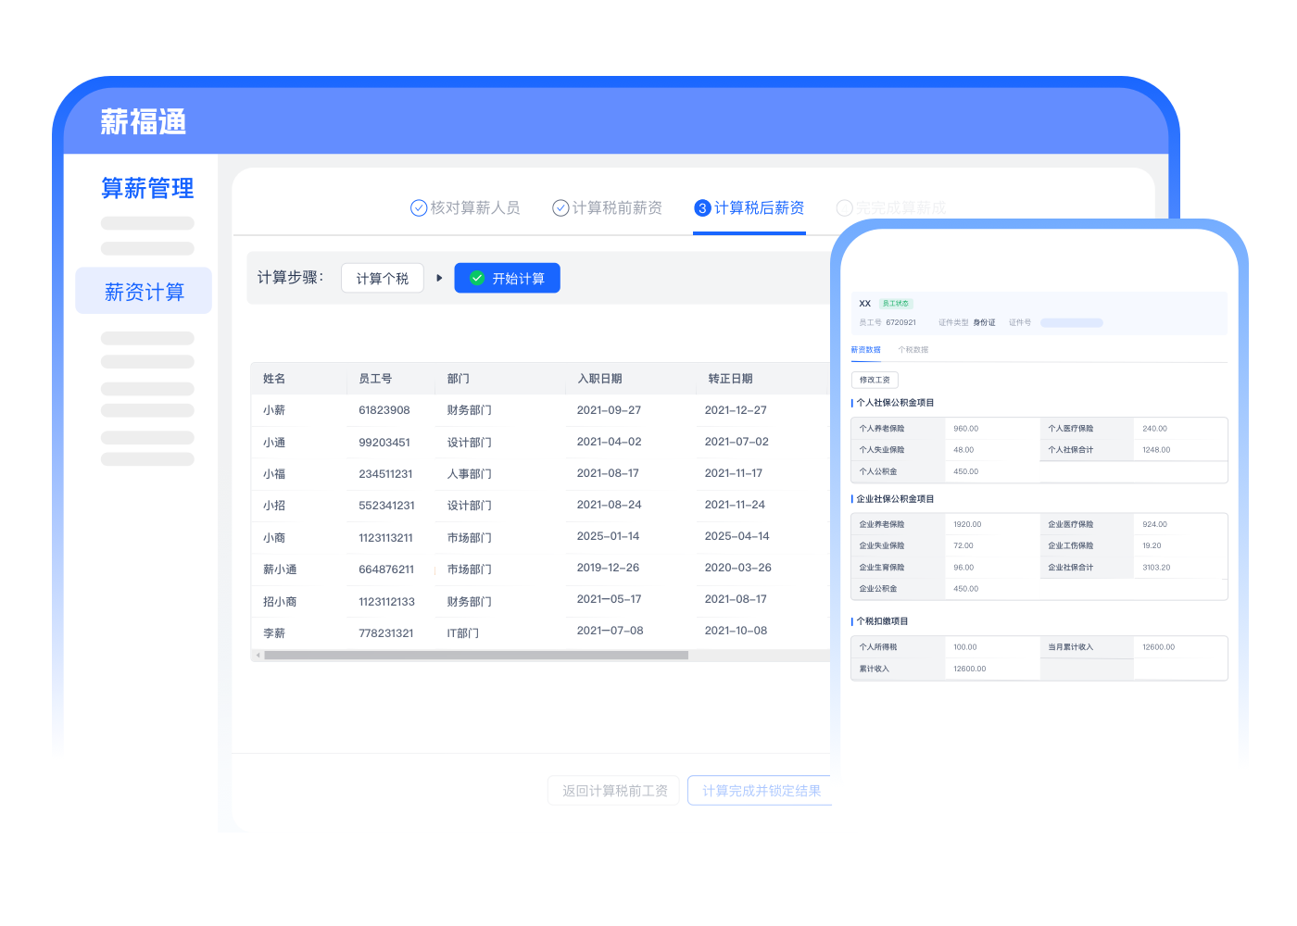Click the scrollbar left arrow under the table
The image size is (1297, 926).
pyautogui.click(x=258, y=656)
